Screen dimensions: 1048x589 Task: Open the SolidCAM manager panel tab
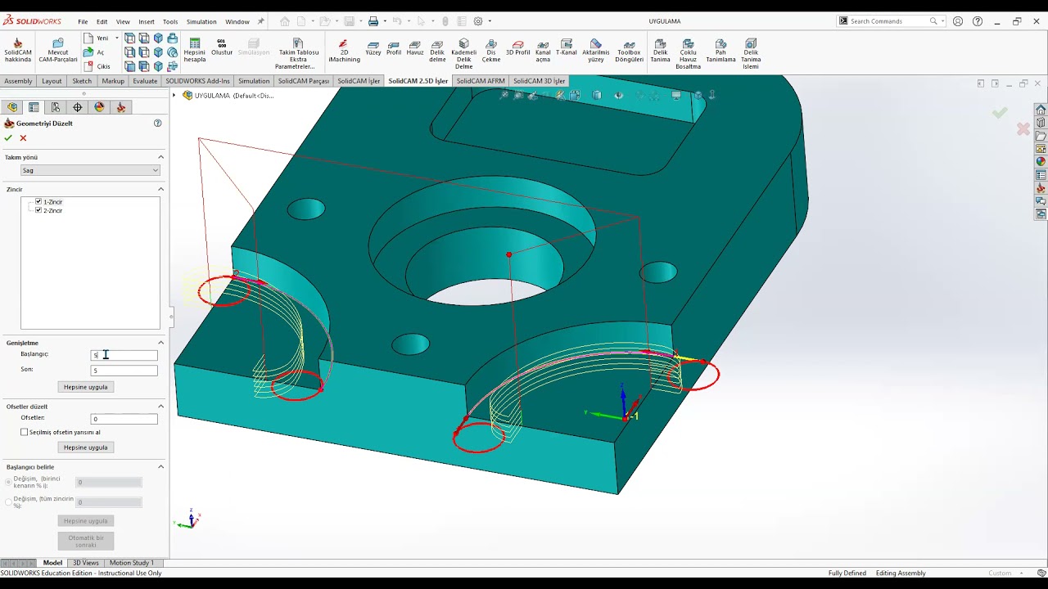(121, 107)
